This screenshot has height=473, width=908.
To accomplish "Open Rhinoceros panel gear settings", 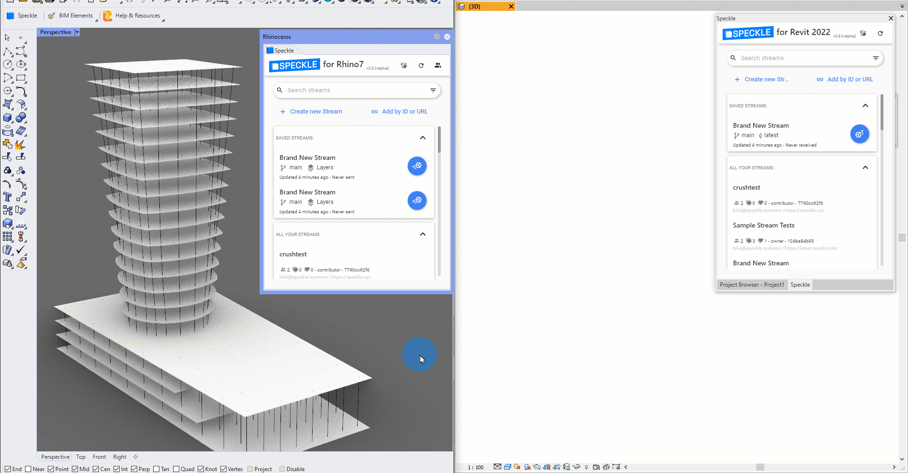I will tap(437, 36).
